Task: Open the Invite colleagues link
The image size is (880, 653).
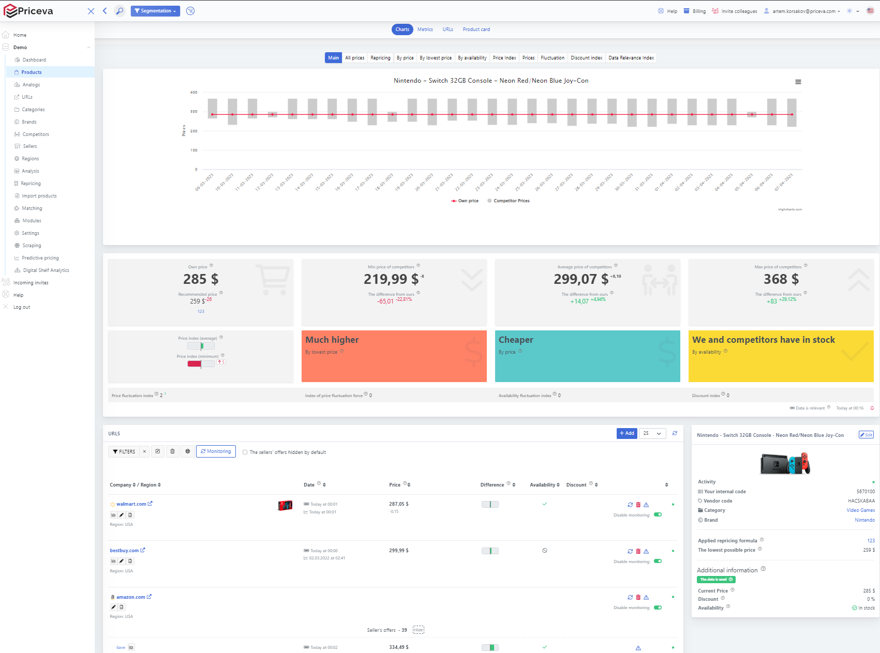Action: (735, 11)
